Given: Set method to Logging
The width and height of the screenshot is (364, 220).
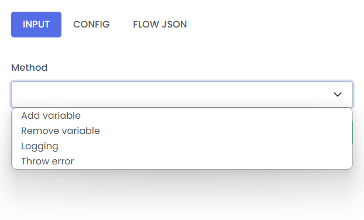Looking at the screenshot, I should [182, 146].
